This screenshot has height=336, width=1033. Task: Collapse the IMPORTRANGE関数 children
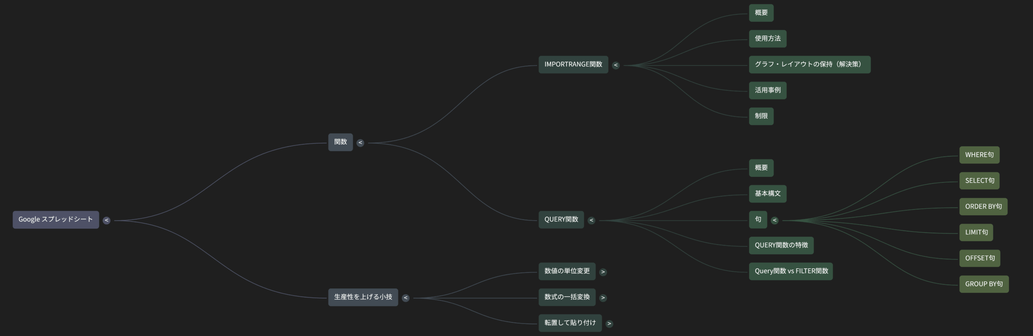(x=616, y=65)
